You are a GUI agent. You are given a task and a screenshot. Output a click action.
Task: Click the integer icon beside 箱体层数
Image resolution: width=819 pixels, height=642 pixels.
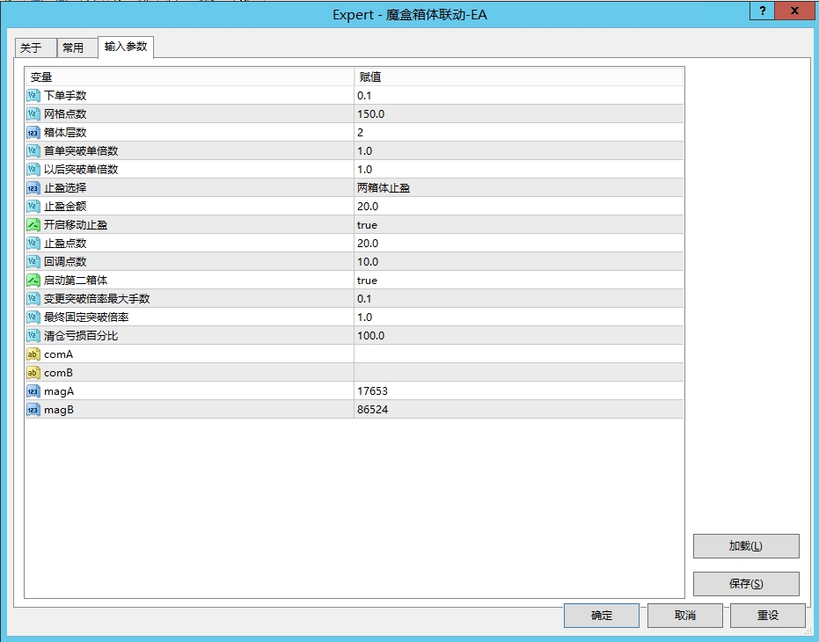[x=33, y=132]
